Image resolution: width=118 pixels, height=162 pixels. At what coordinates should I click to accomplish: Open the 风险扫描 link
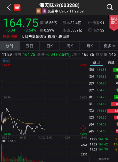[x=10, y=37]
